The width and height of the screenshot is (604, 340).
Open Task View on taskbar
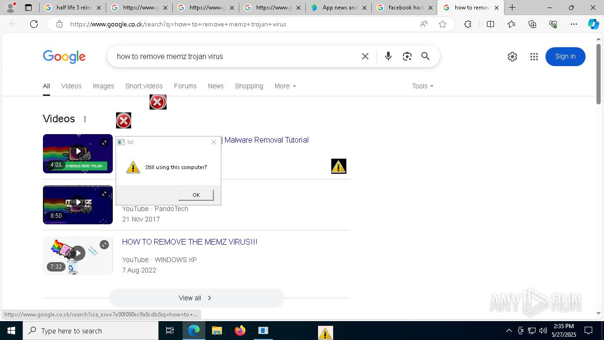[x=170, y=331]
